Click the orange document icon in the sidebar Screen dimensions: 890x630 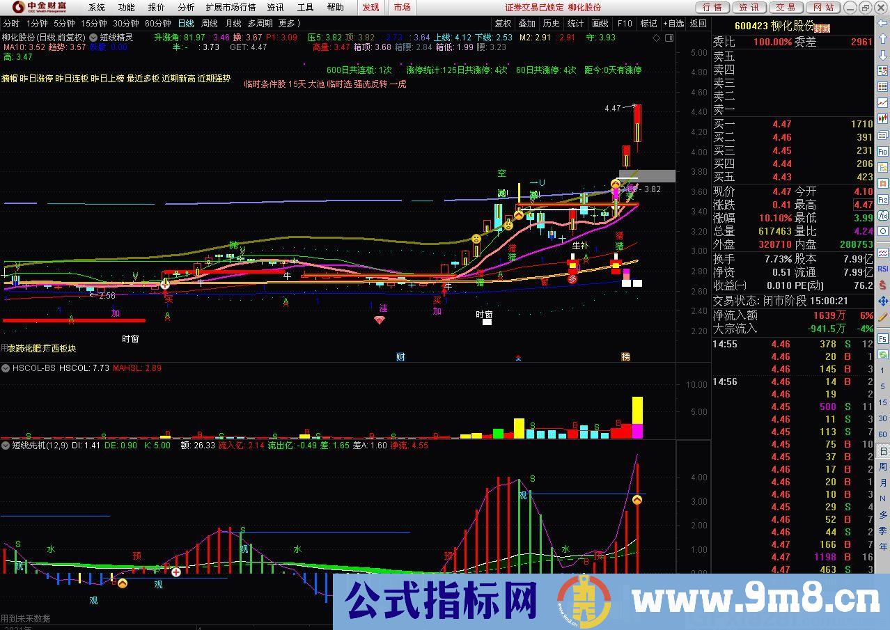[x=882, y=182]
